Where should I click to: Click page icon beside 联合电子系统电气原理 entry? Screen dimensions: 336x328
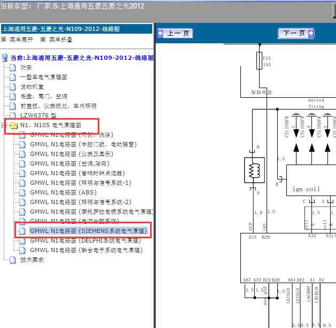click(x=22, y=250)
